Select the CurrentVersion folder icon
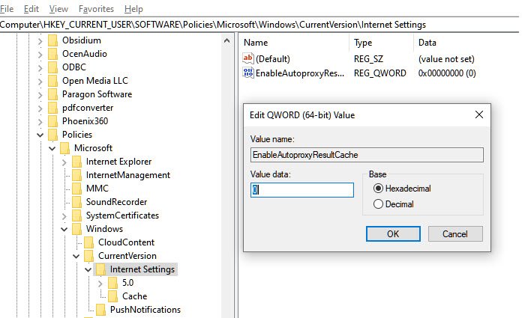525x318 pixels. click(x=89, y=256)
